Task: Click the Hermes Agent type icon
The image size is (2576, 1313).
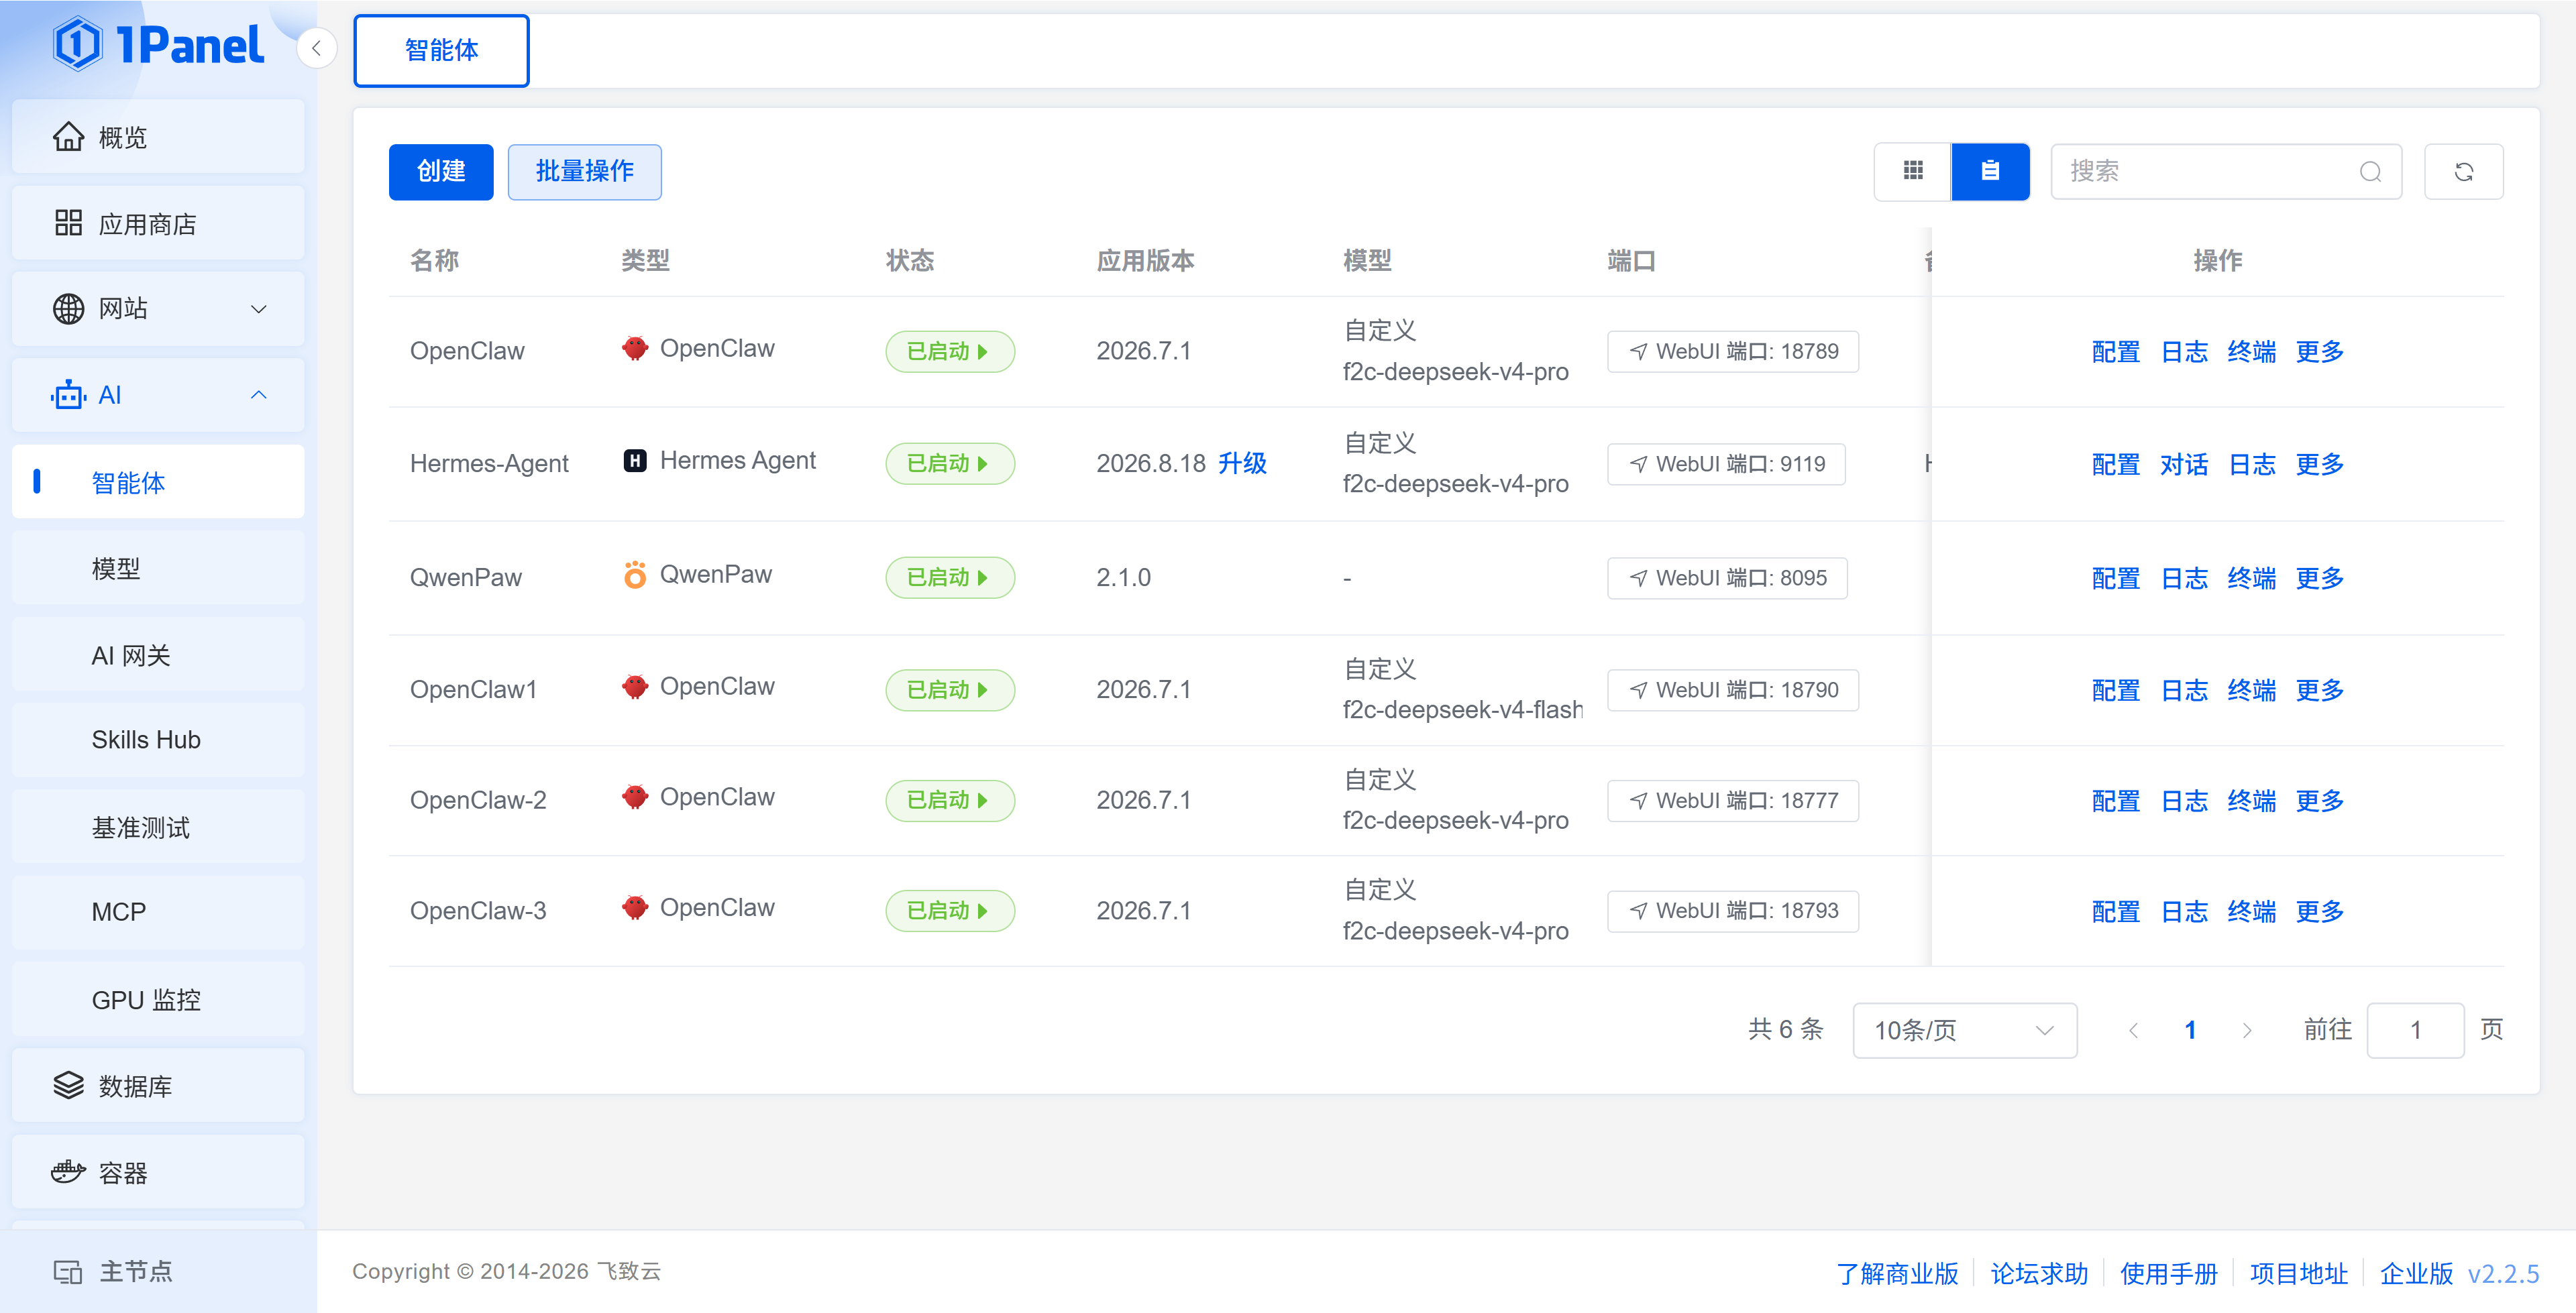Action: click(635, 460)
